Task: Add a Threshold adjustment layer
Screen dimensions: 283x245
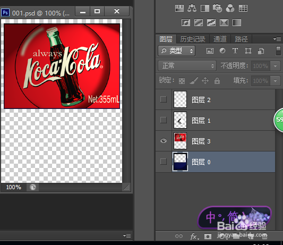Action: point(211,23)
